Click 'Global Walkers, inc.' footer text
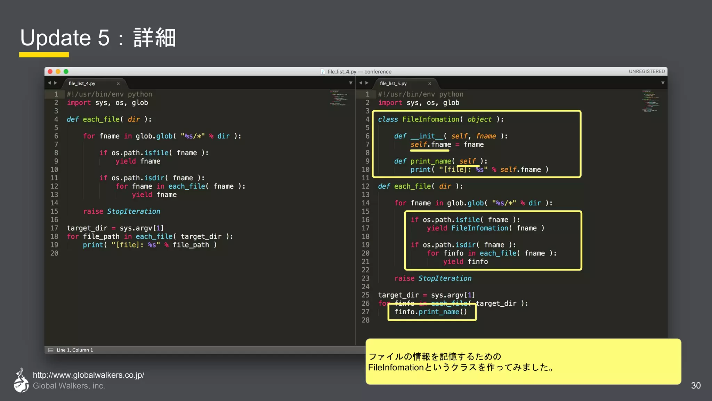Viewport: 712px width, 401px height. pos(69,386)
